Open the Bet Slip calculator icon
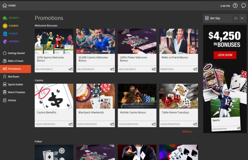Image resolution: width=248 pixels, height=160 pixels. [x=235, y=18]
